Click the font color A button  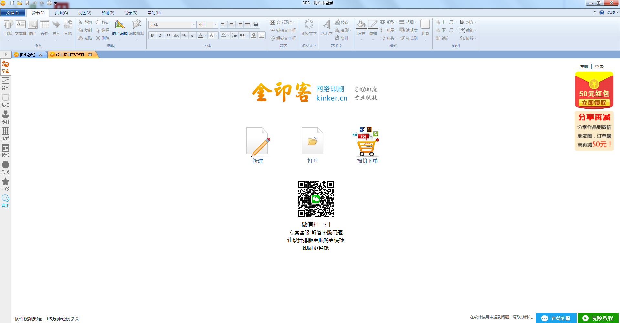(x=201, y=35)
